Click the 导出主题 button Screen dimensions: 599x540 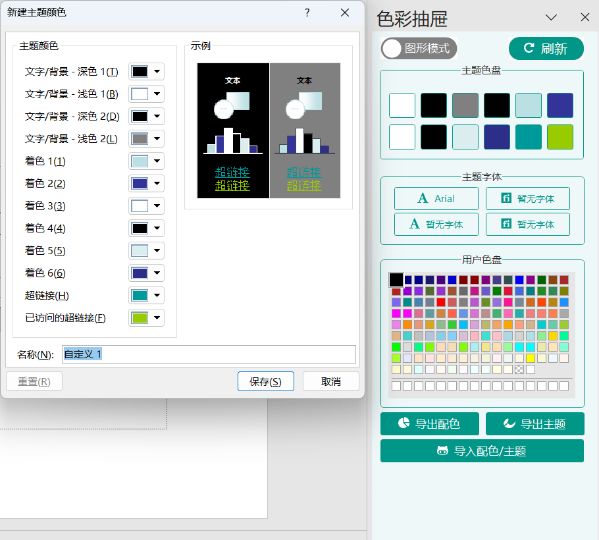534,423
